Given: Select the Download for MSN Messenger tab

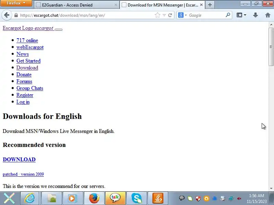Looking at the screenshot, I should [162, 5].
